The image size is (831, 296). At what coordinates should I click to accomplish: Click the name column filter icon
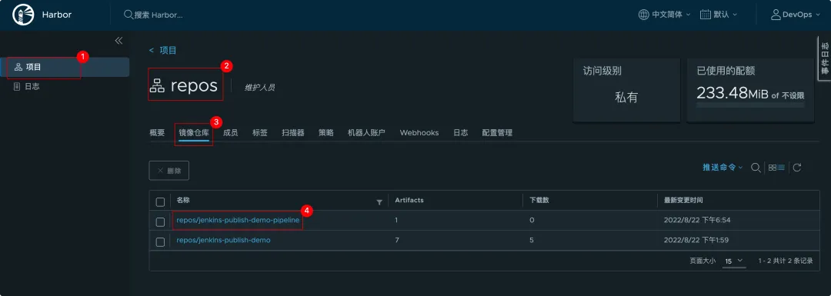pos(379,201)
